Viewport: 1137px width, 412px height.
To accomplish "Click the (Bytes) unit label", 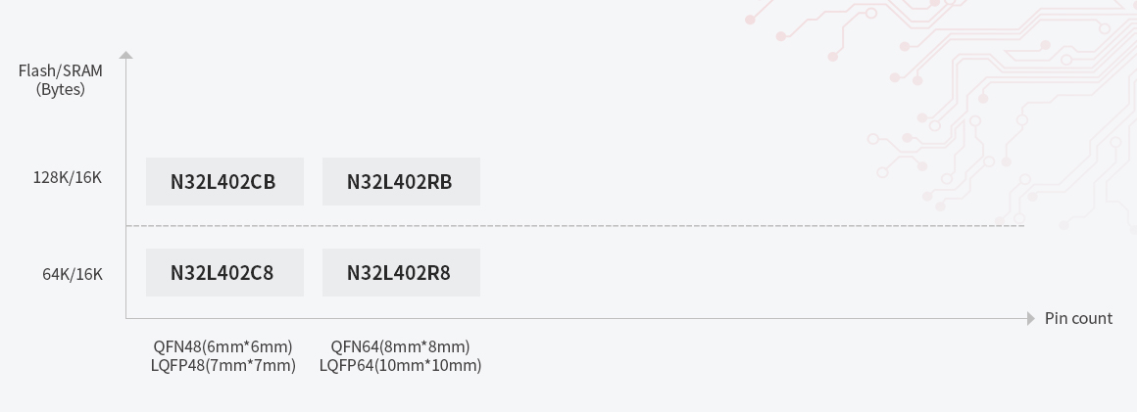I will point(61,89).
